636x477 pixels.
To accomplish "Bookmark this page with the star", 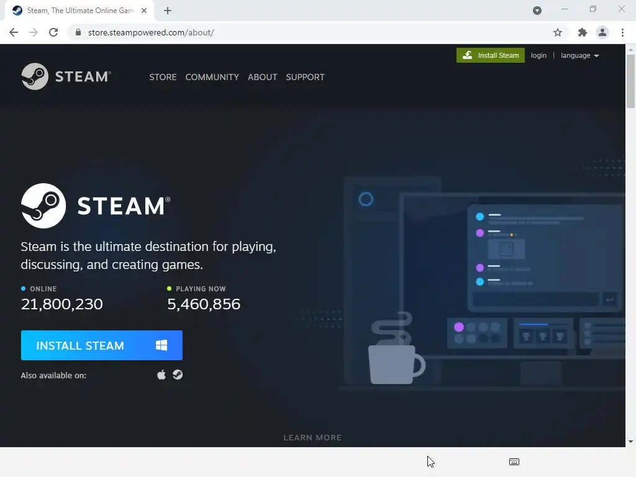I will tap(558, 32).
